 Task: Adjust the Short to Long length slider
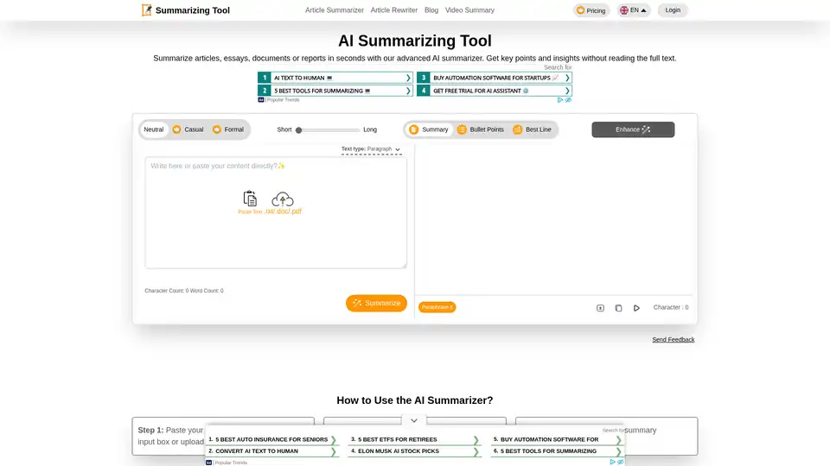pos(299,129)
